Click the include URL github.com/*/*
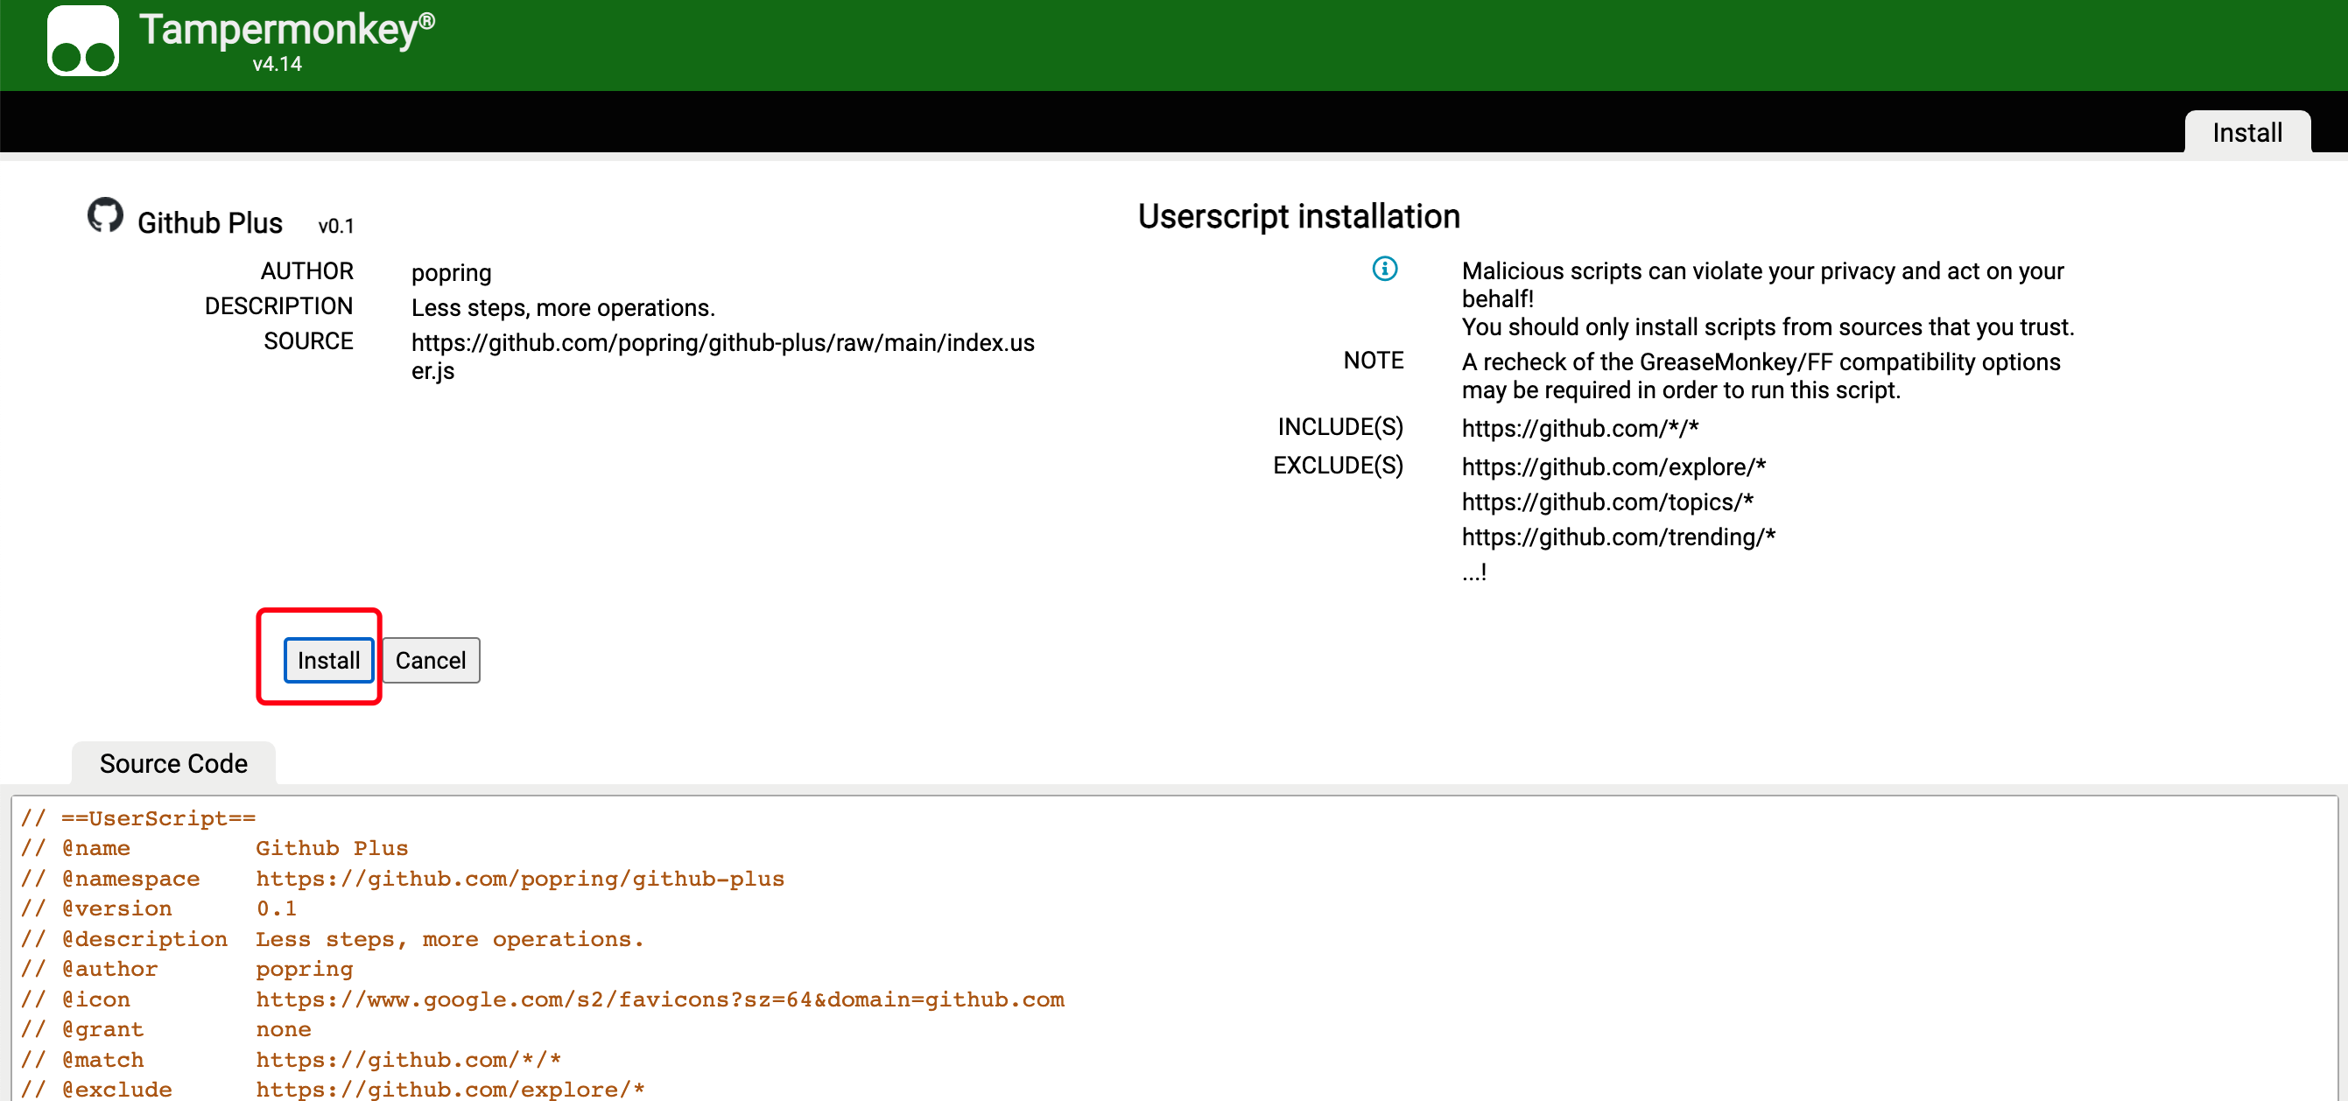This screenshot has width=2348, height=1101. (1578, 428)
